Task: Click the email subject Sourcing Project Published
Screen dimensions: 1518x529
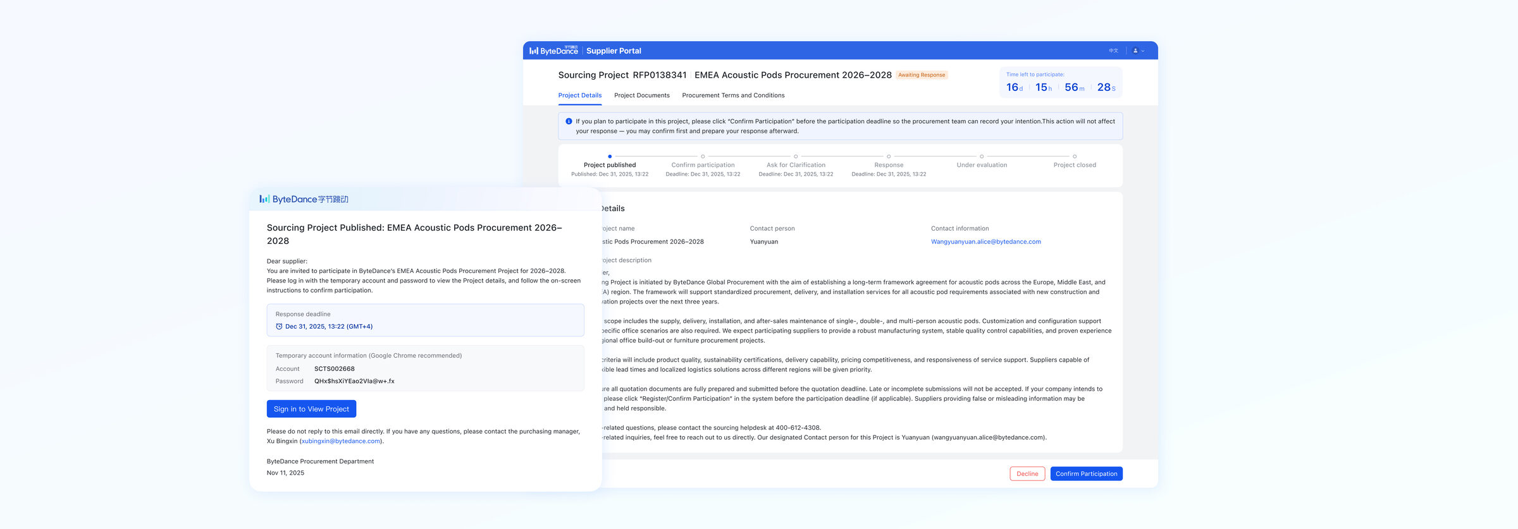Action: tap(414, 234)
